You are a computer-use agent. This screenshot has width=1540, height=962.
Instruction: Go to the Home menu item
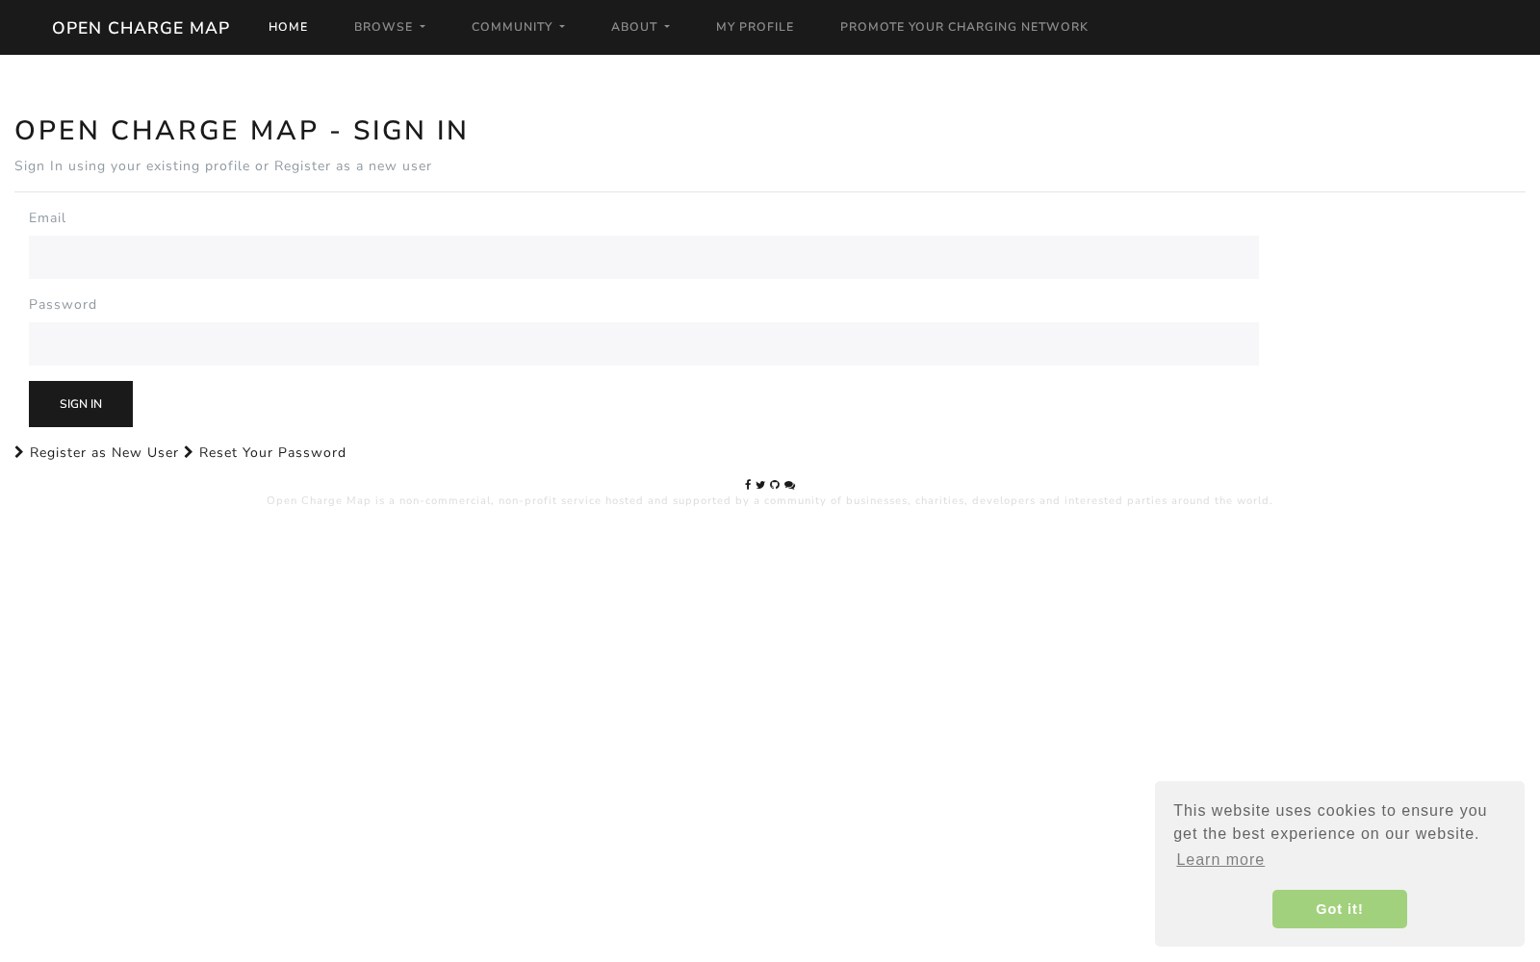coord(288,27)
